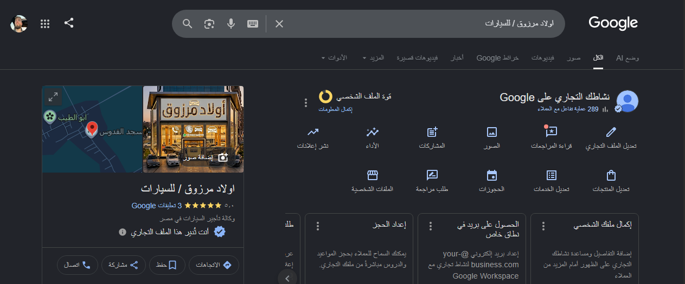Open the Google apps grid icon

click(45, 24)
